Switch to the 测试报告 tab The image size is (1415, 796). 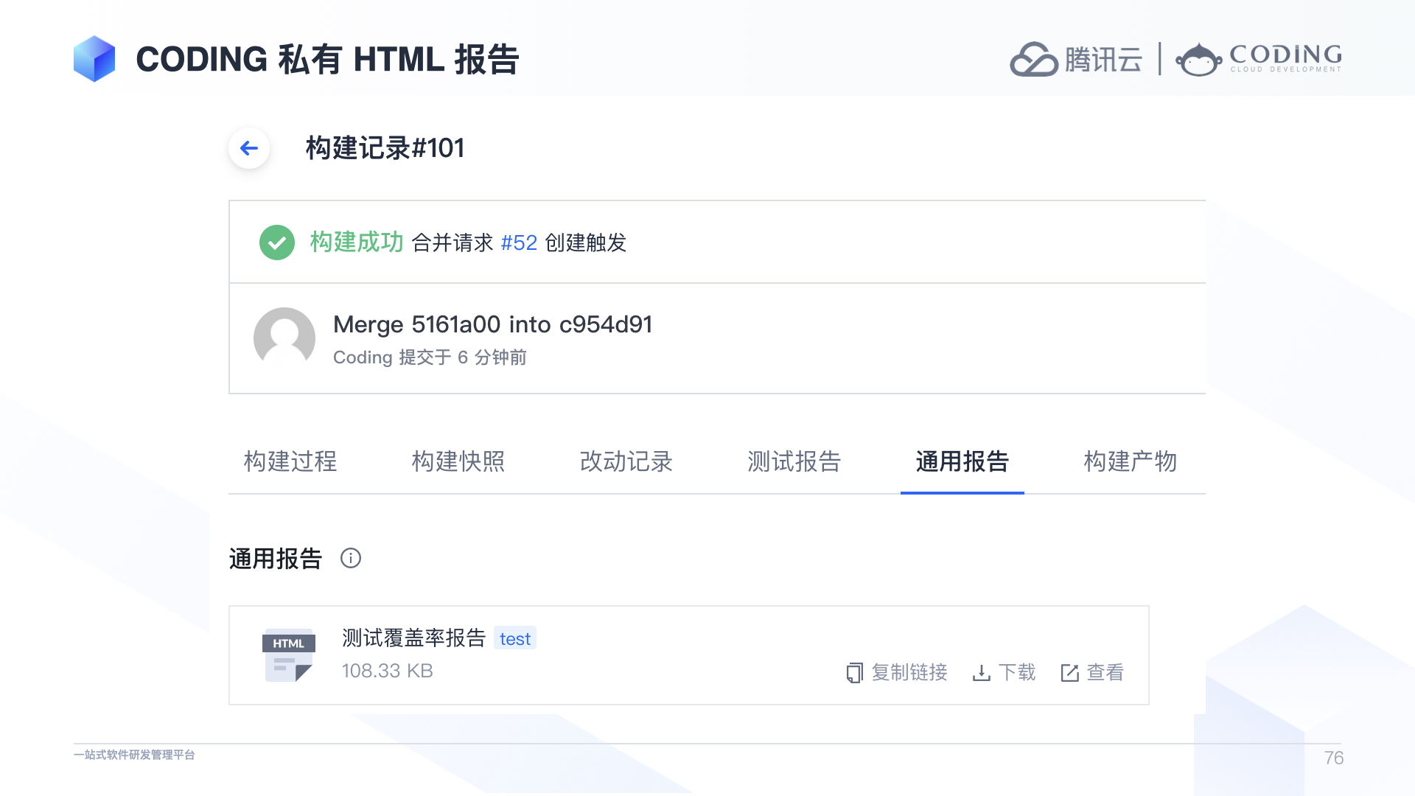coord(794,461)
